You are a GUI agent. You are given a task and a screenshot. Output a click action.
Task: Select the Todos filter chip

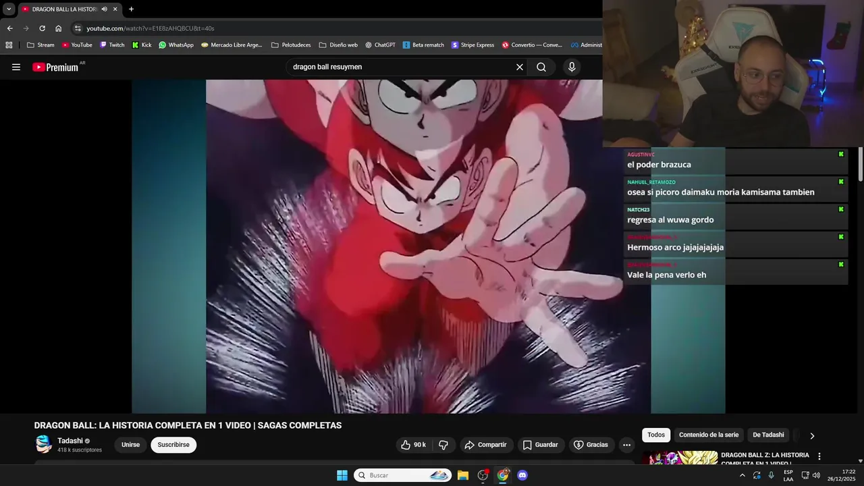[656, 435]
